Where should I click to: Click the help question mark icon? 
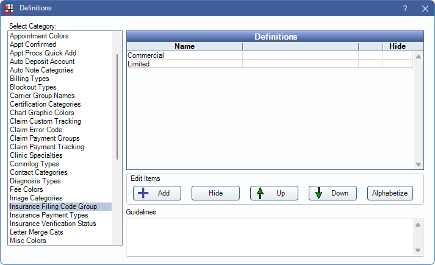[405, 9]
